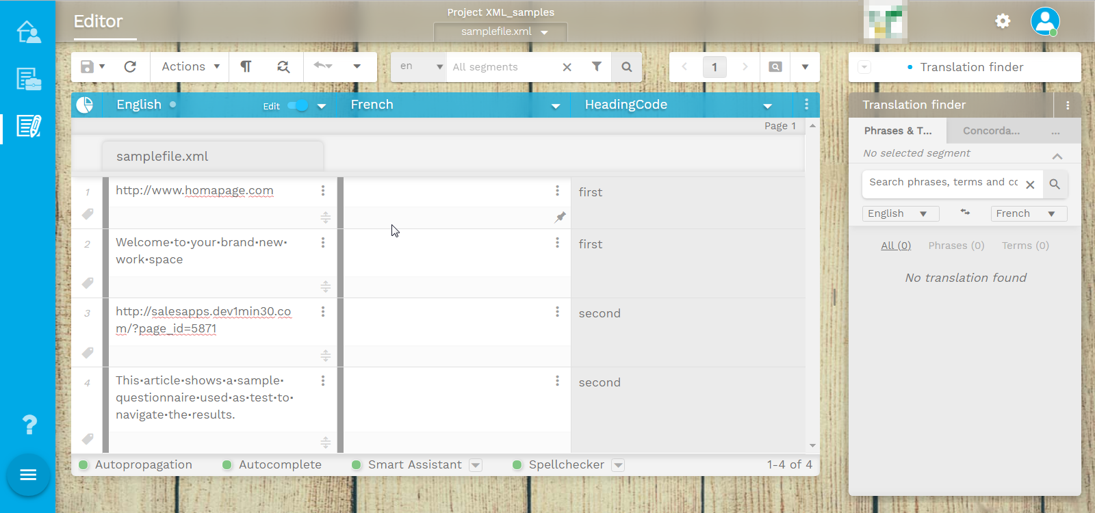Show hidden characters with the pilcrow icon
Image resolution: width=1095 pixels, height=513 pixels.
(x=246, y=66)
